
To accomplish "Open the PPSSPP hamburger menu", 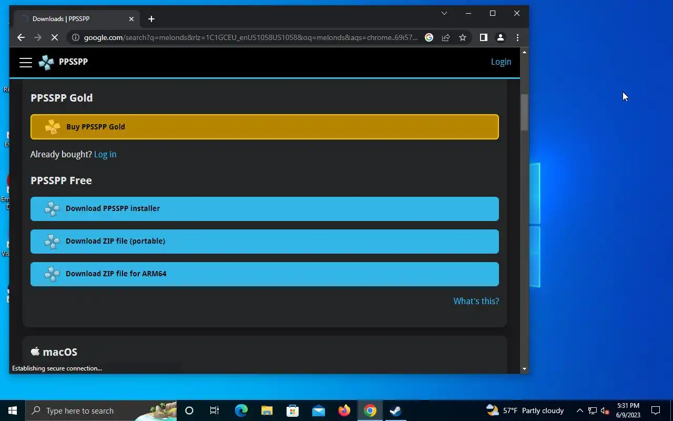I will [x=26, y=62].
